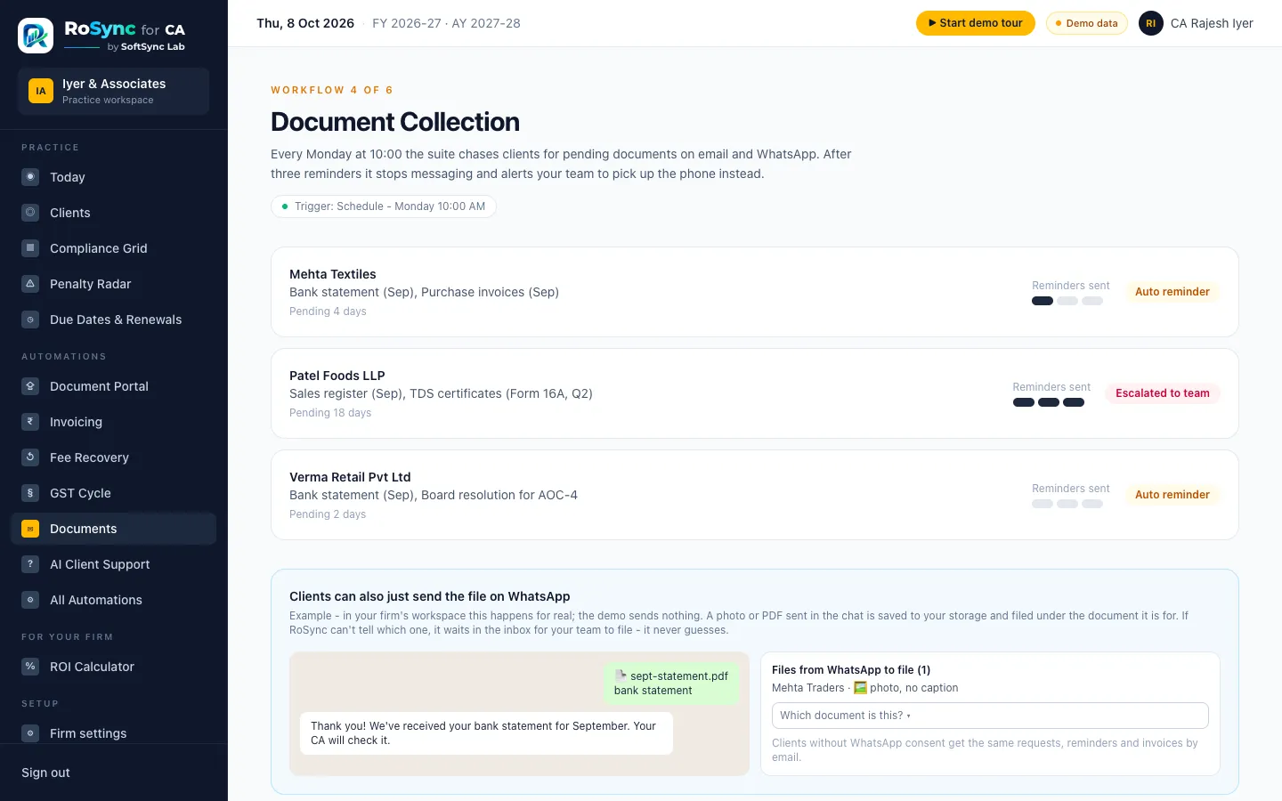
Task: Select the Verma Retail Pvt Ltd name
Action: [350, 477]
